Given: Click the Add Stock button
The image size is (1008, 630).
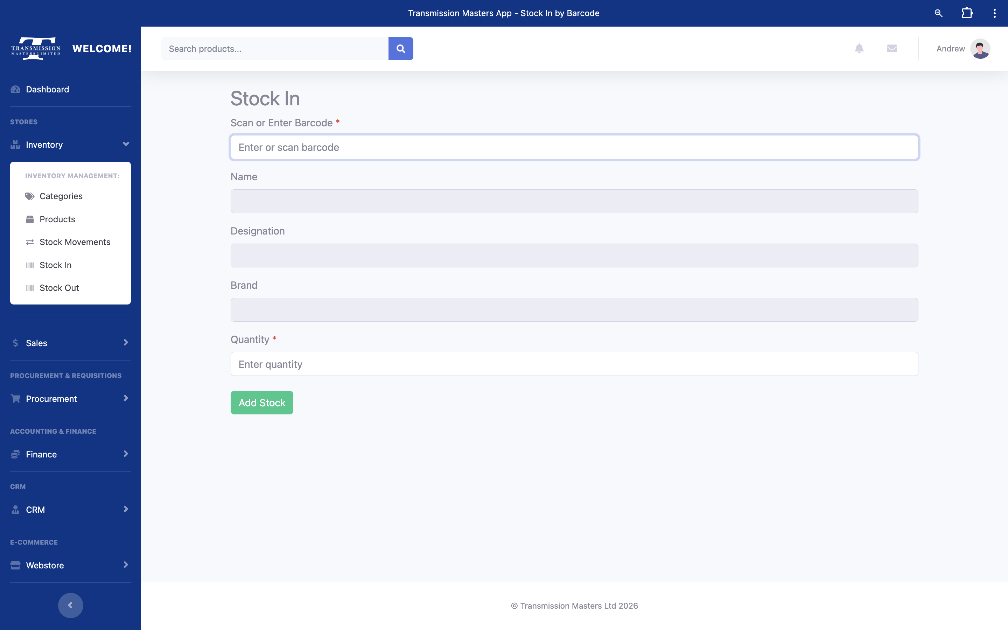Looking at the screenshot, I should pyautogui.click(x=261, y=402).
